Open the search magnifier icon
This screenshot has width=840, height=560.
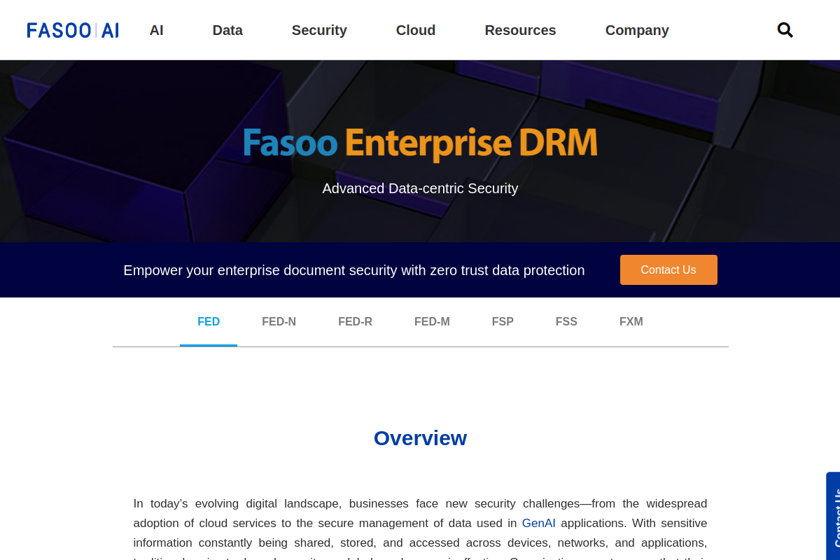pyautogui.click(x=785, y=30)
